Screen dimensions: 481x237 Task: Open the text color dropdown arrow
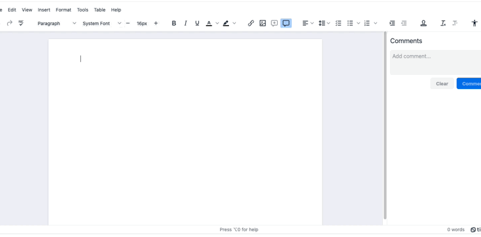pyautogui.click(x=217, y=23)
